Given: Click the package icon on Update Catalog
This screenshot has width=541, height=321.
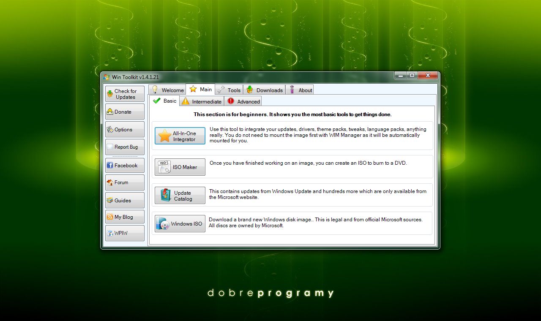Looking at the screenshot, I should click(165, 196).
